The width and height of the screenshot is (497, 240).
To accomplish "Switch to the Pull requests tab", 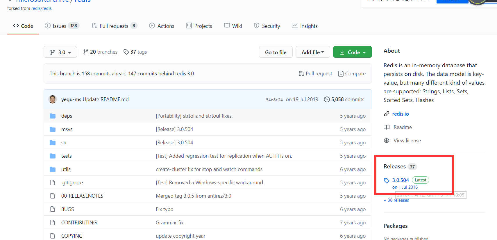I will pos(114,26).
